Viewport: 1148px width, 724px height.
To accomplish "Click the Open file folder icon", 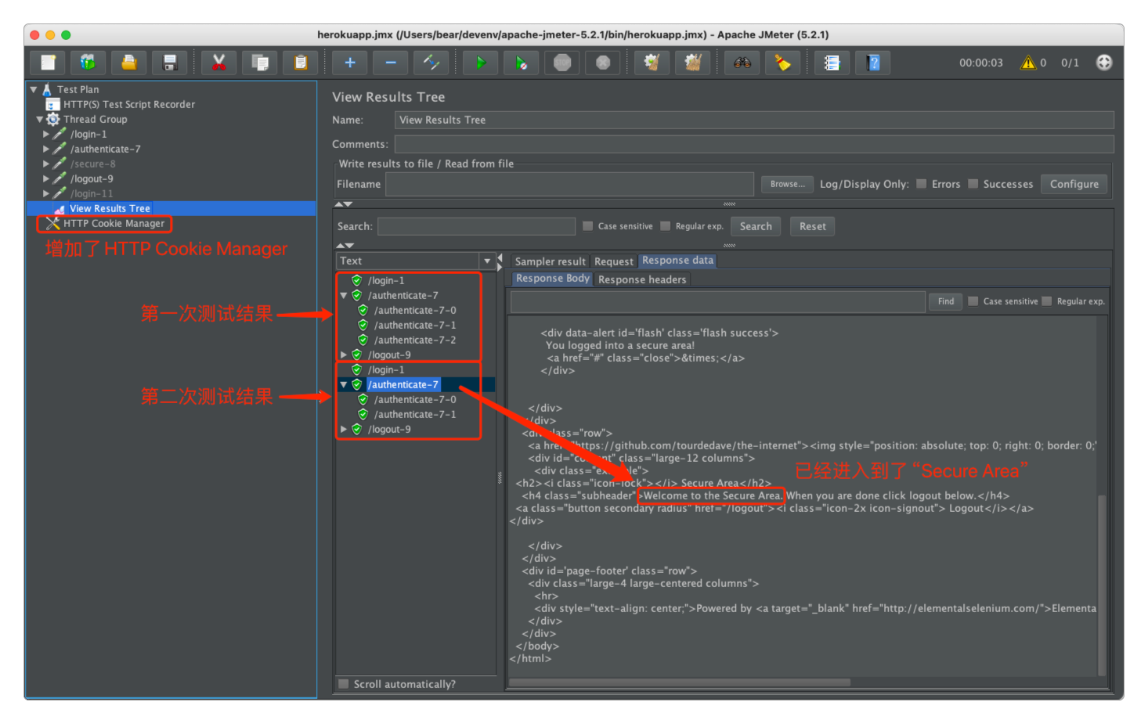I will [129, 63].
